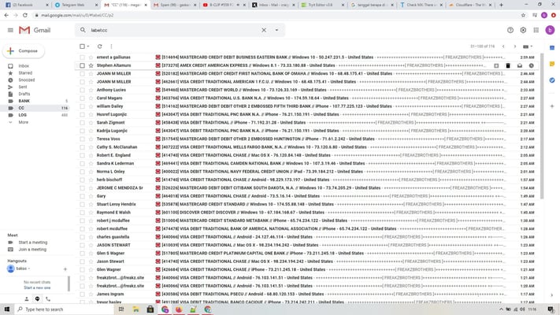
Task: Open Gmail support help icon
Action: 510,31
